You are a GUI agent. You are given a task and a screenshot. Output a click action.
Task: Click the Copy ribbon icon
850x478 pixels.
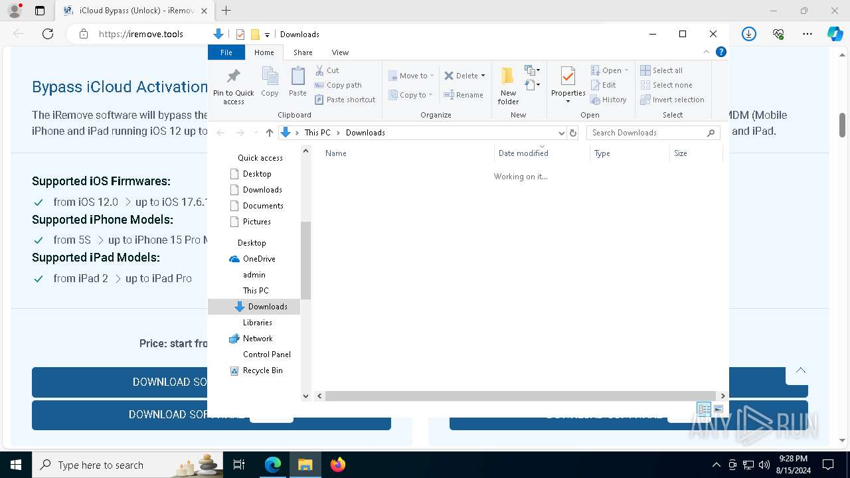click(x=270, y=82)
